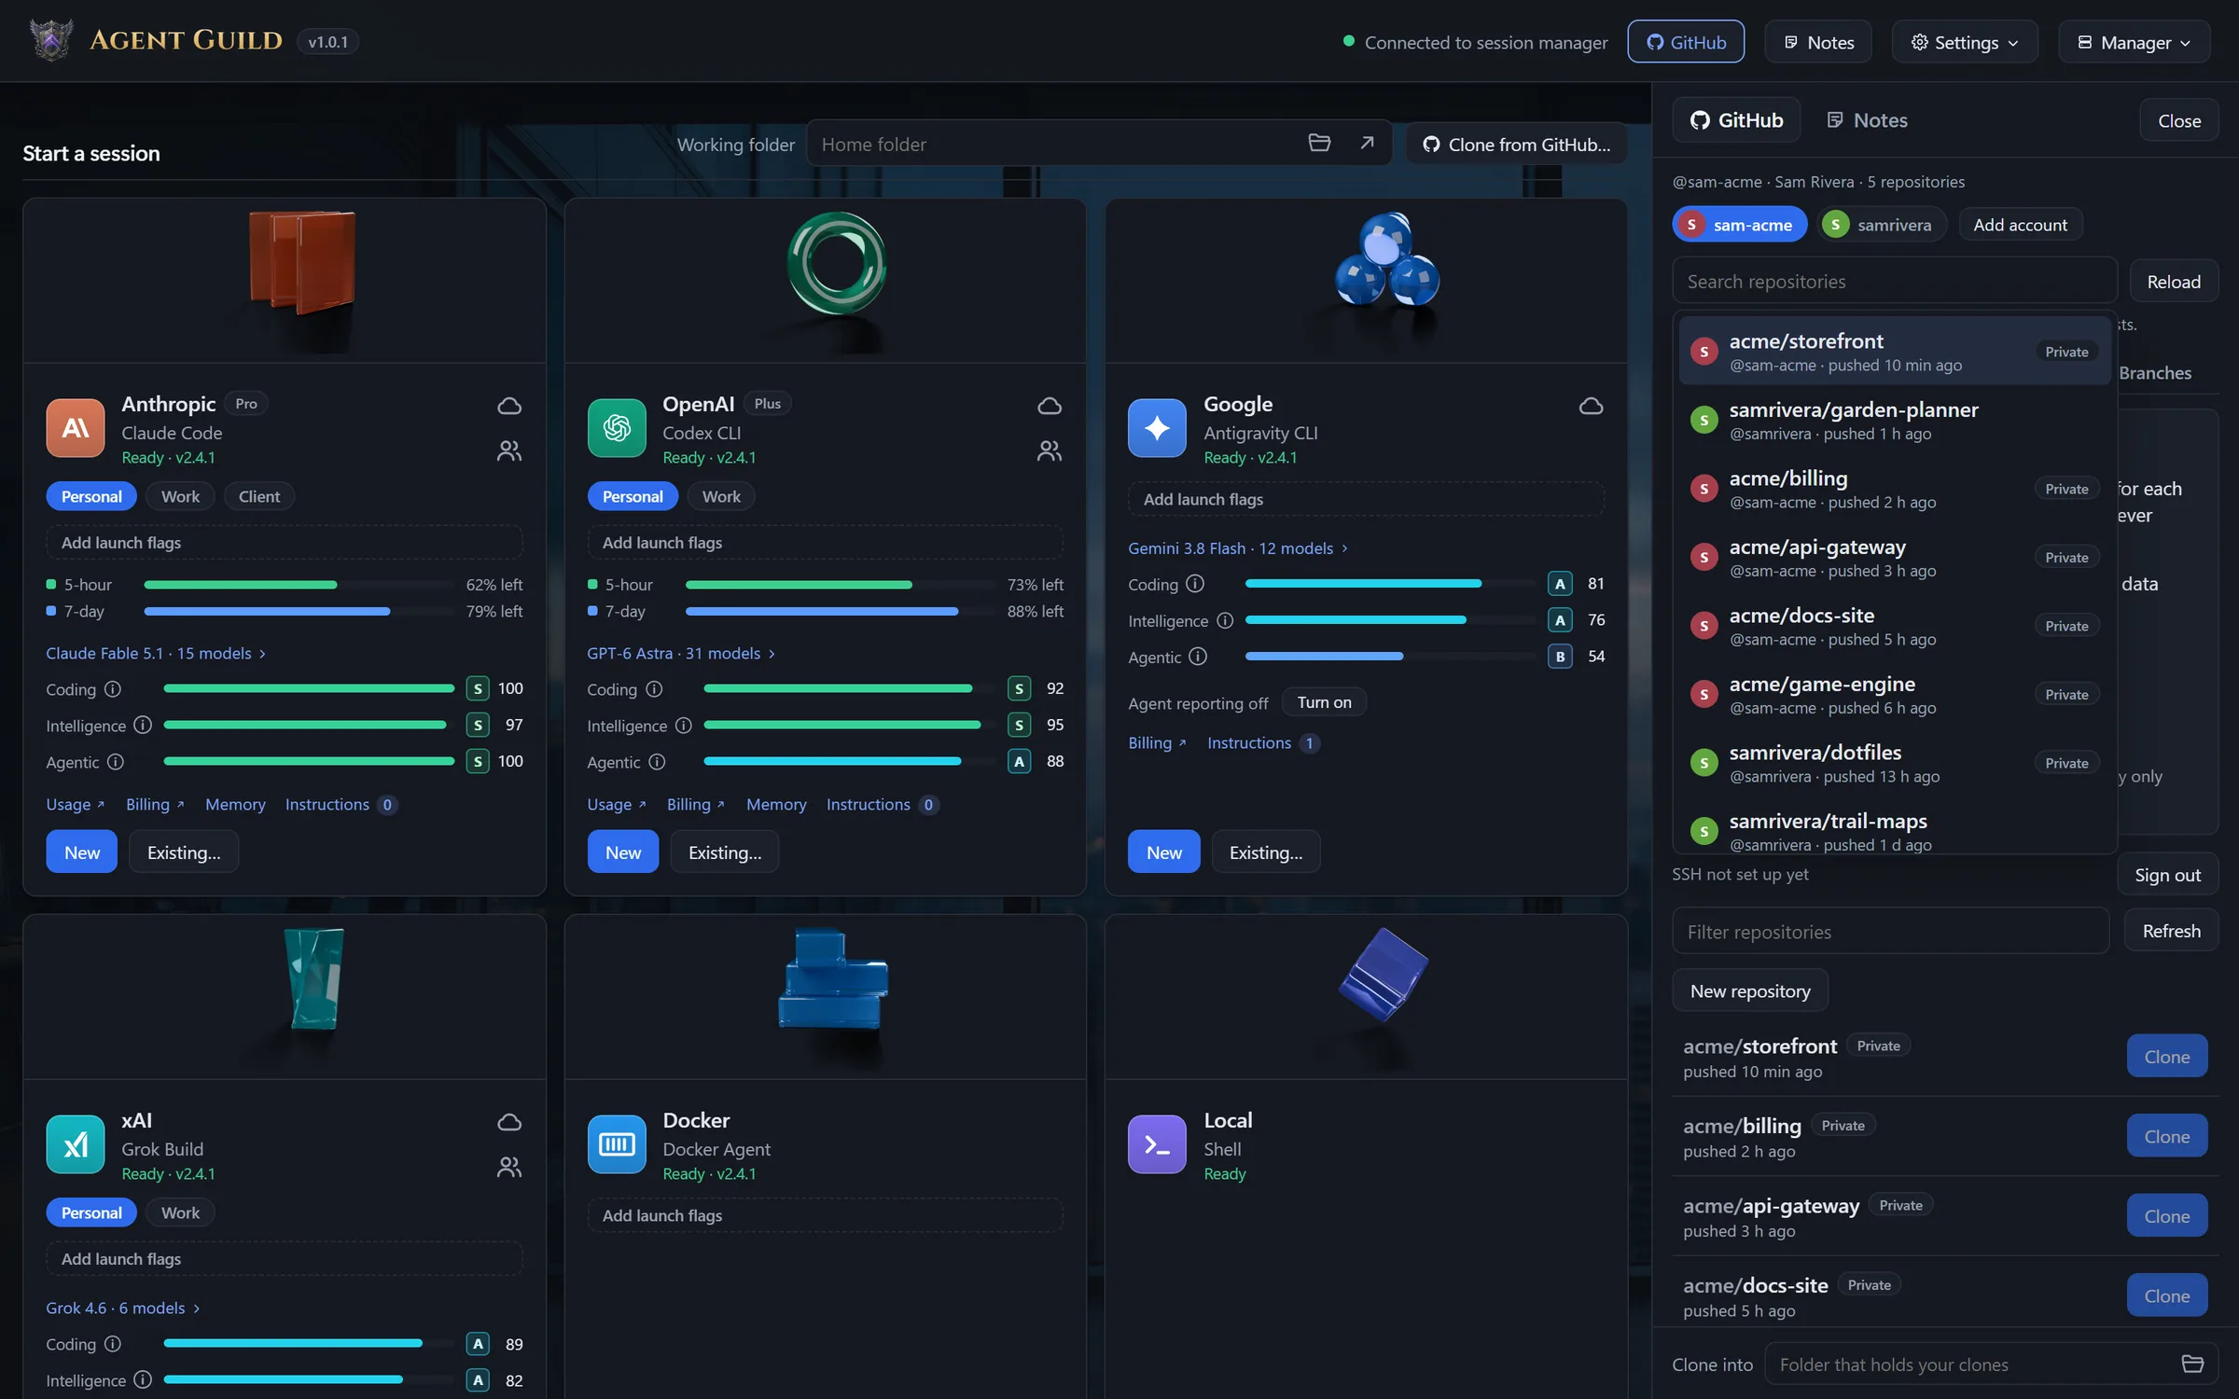This screenshot has height=1399, width=2239.
Task: Open Billing link on OpenAI card
Action: [695, 804]
